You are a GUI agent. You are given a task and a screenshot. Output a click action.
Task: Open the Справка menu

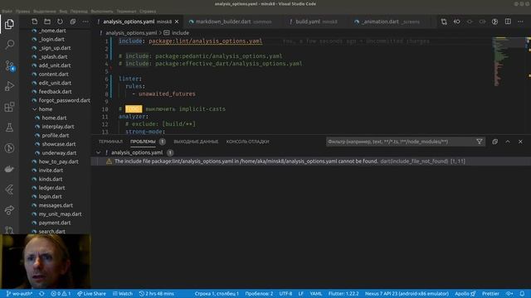148,11
